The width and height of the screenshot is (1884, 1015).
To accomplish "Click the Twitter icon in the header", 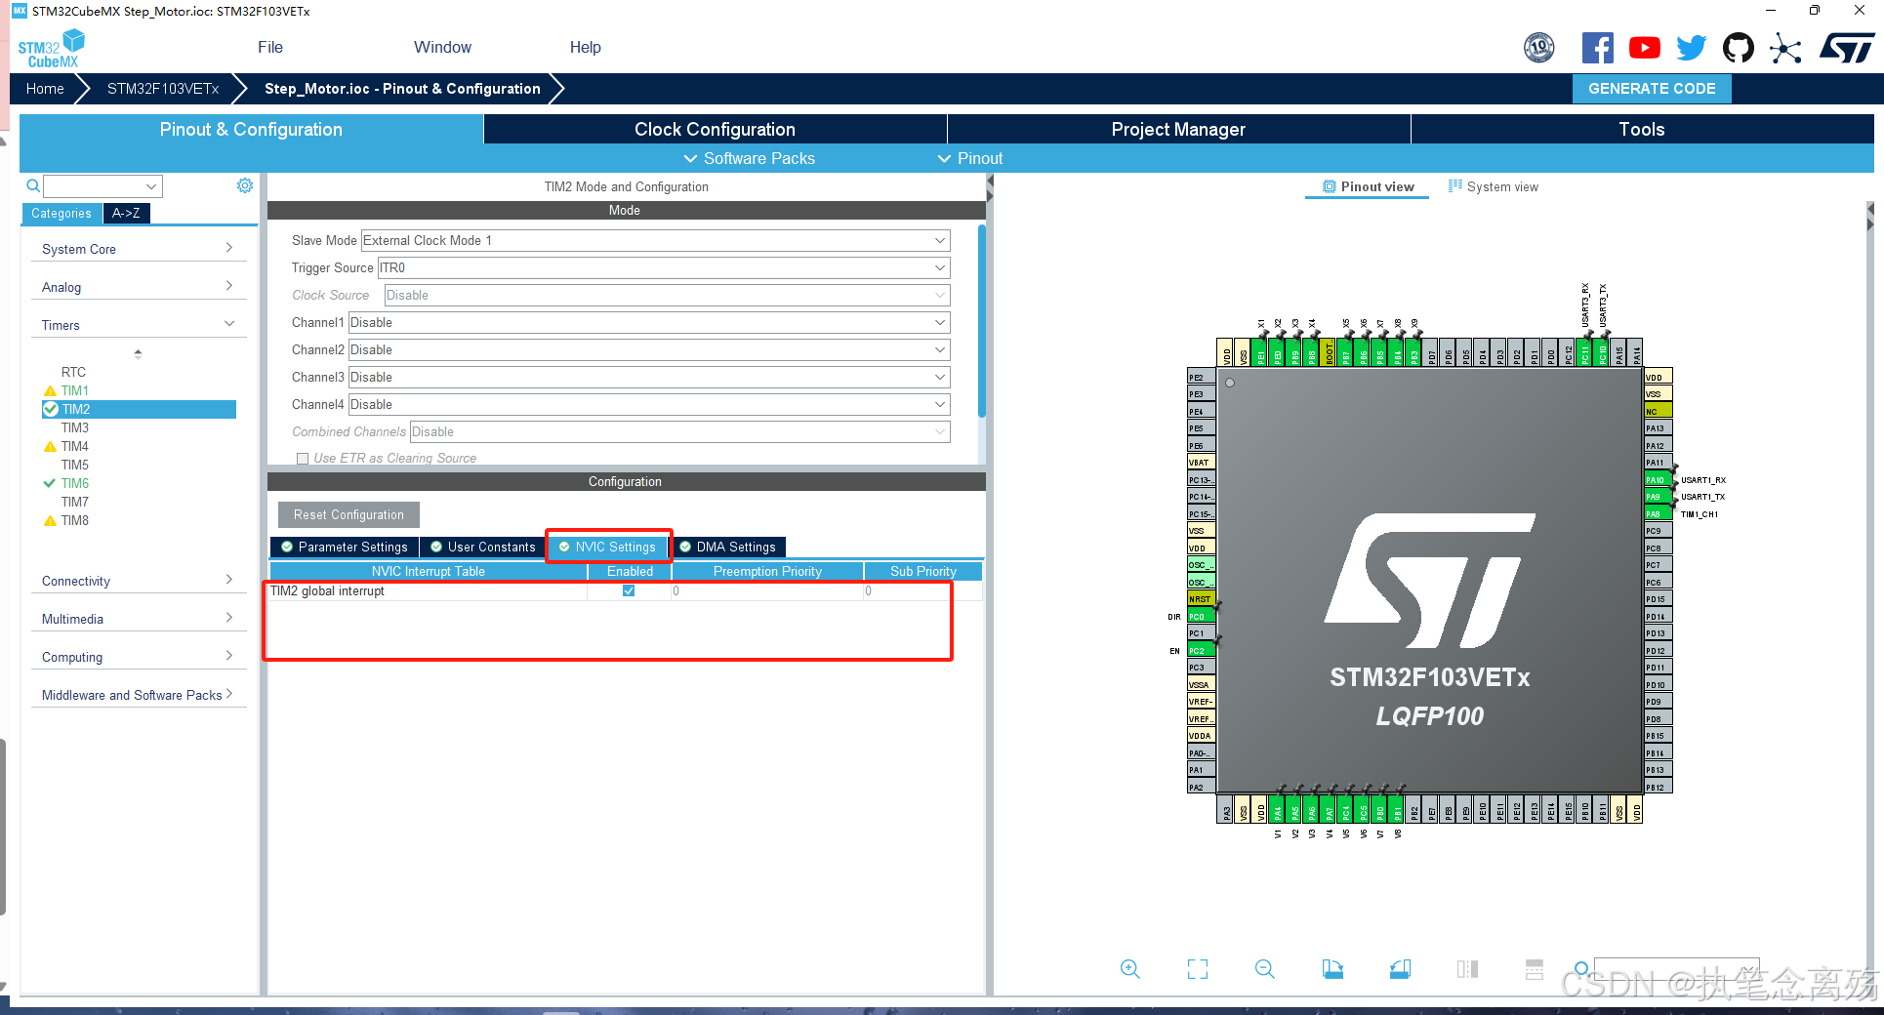I will pyautogui.click(x=1691, y=47).
